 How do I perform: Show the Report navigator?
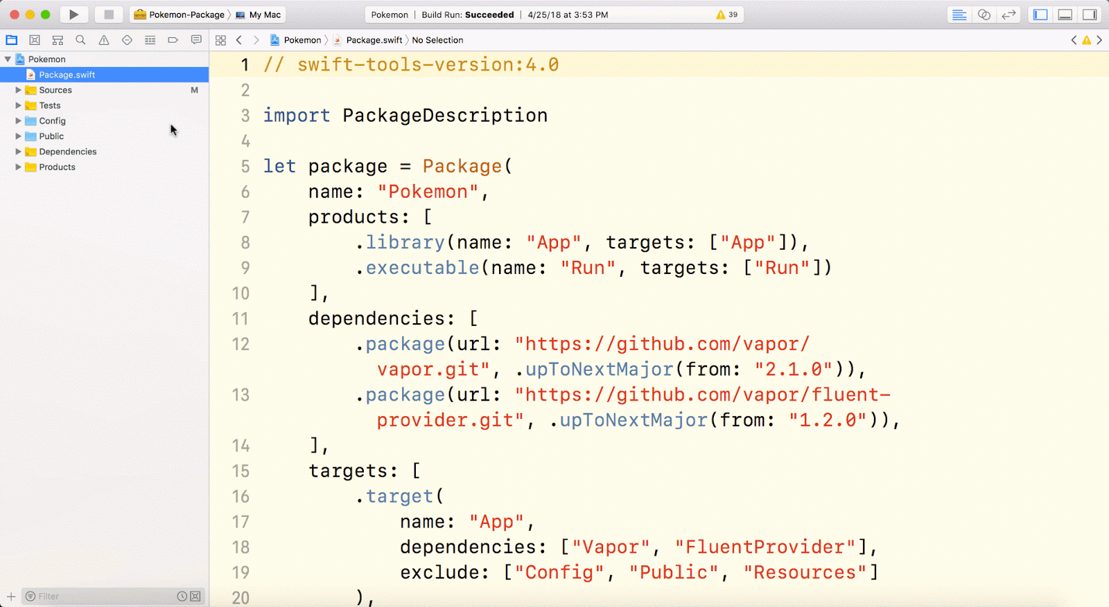(x=196, y=40)
